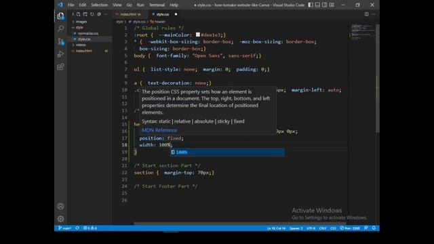Click Synchronize Changes icon in status bar
The image size is (434, 244).
coord(77,228)
